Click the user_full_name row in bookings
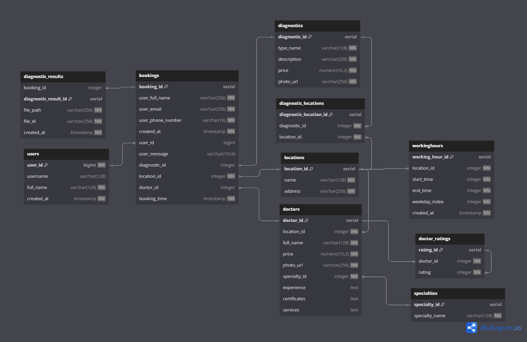This screenshot has width=527, height=342. (187, 98)
